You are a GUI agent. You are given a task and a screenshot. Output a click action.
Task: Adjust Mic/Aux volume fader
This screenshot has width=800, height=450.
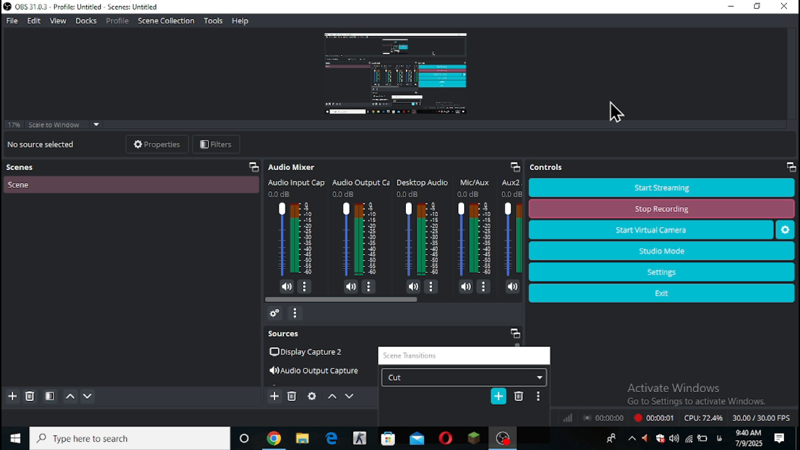click(461, 209)
